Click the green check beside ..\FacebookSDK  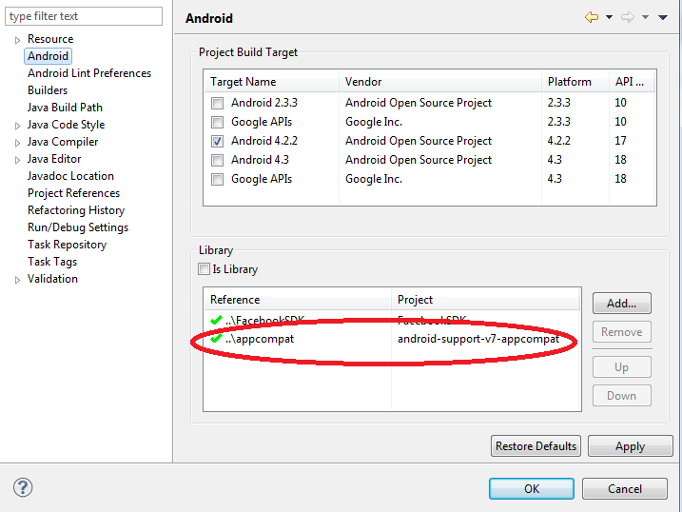[216, 320]
